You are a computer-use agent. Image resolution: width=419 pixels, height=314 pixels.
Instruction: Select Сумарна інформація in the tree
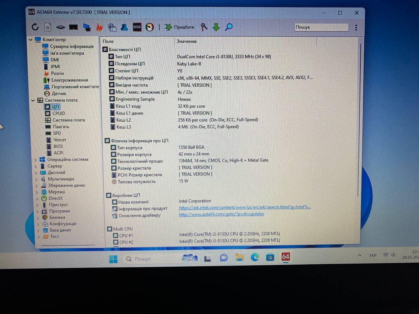click(x=72, y=46)
